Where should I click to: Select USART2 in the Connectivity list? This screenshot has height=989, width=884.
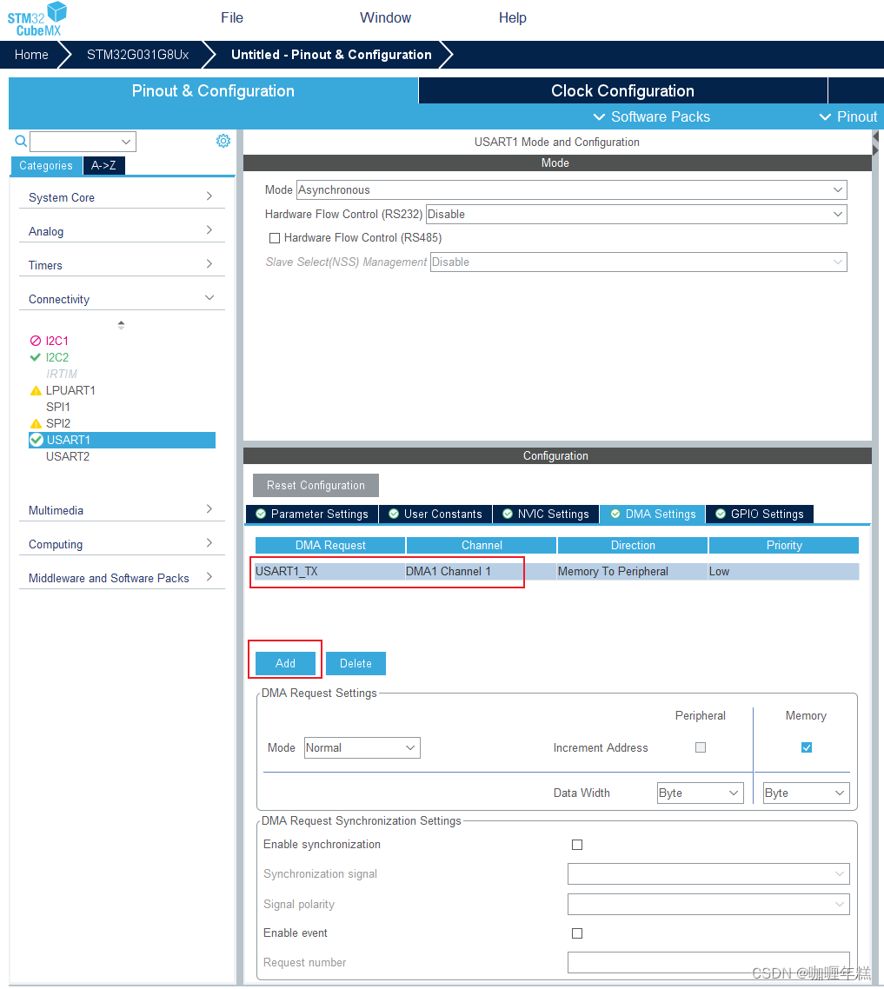tap(68, 456)
